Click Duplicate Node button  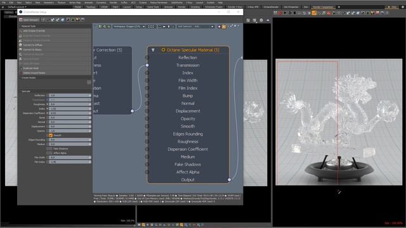55,68
